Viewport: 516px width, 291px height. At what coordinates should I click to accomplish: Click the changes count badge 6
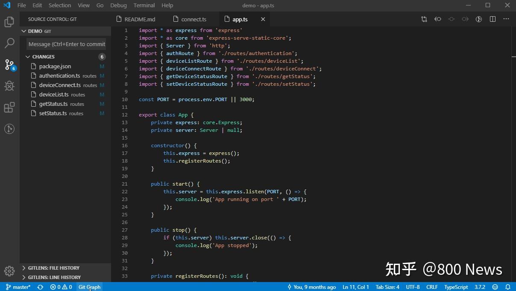pos(102,57)
